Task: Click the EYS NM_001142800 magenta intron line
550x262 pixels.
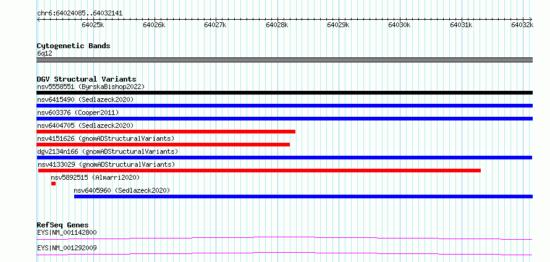Action: [284, 238]
